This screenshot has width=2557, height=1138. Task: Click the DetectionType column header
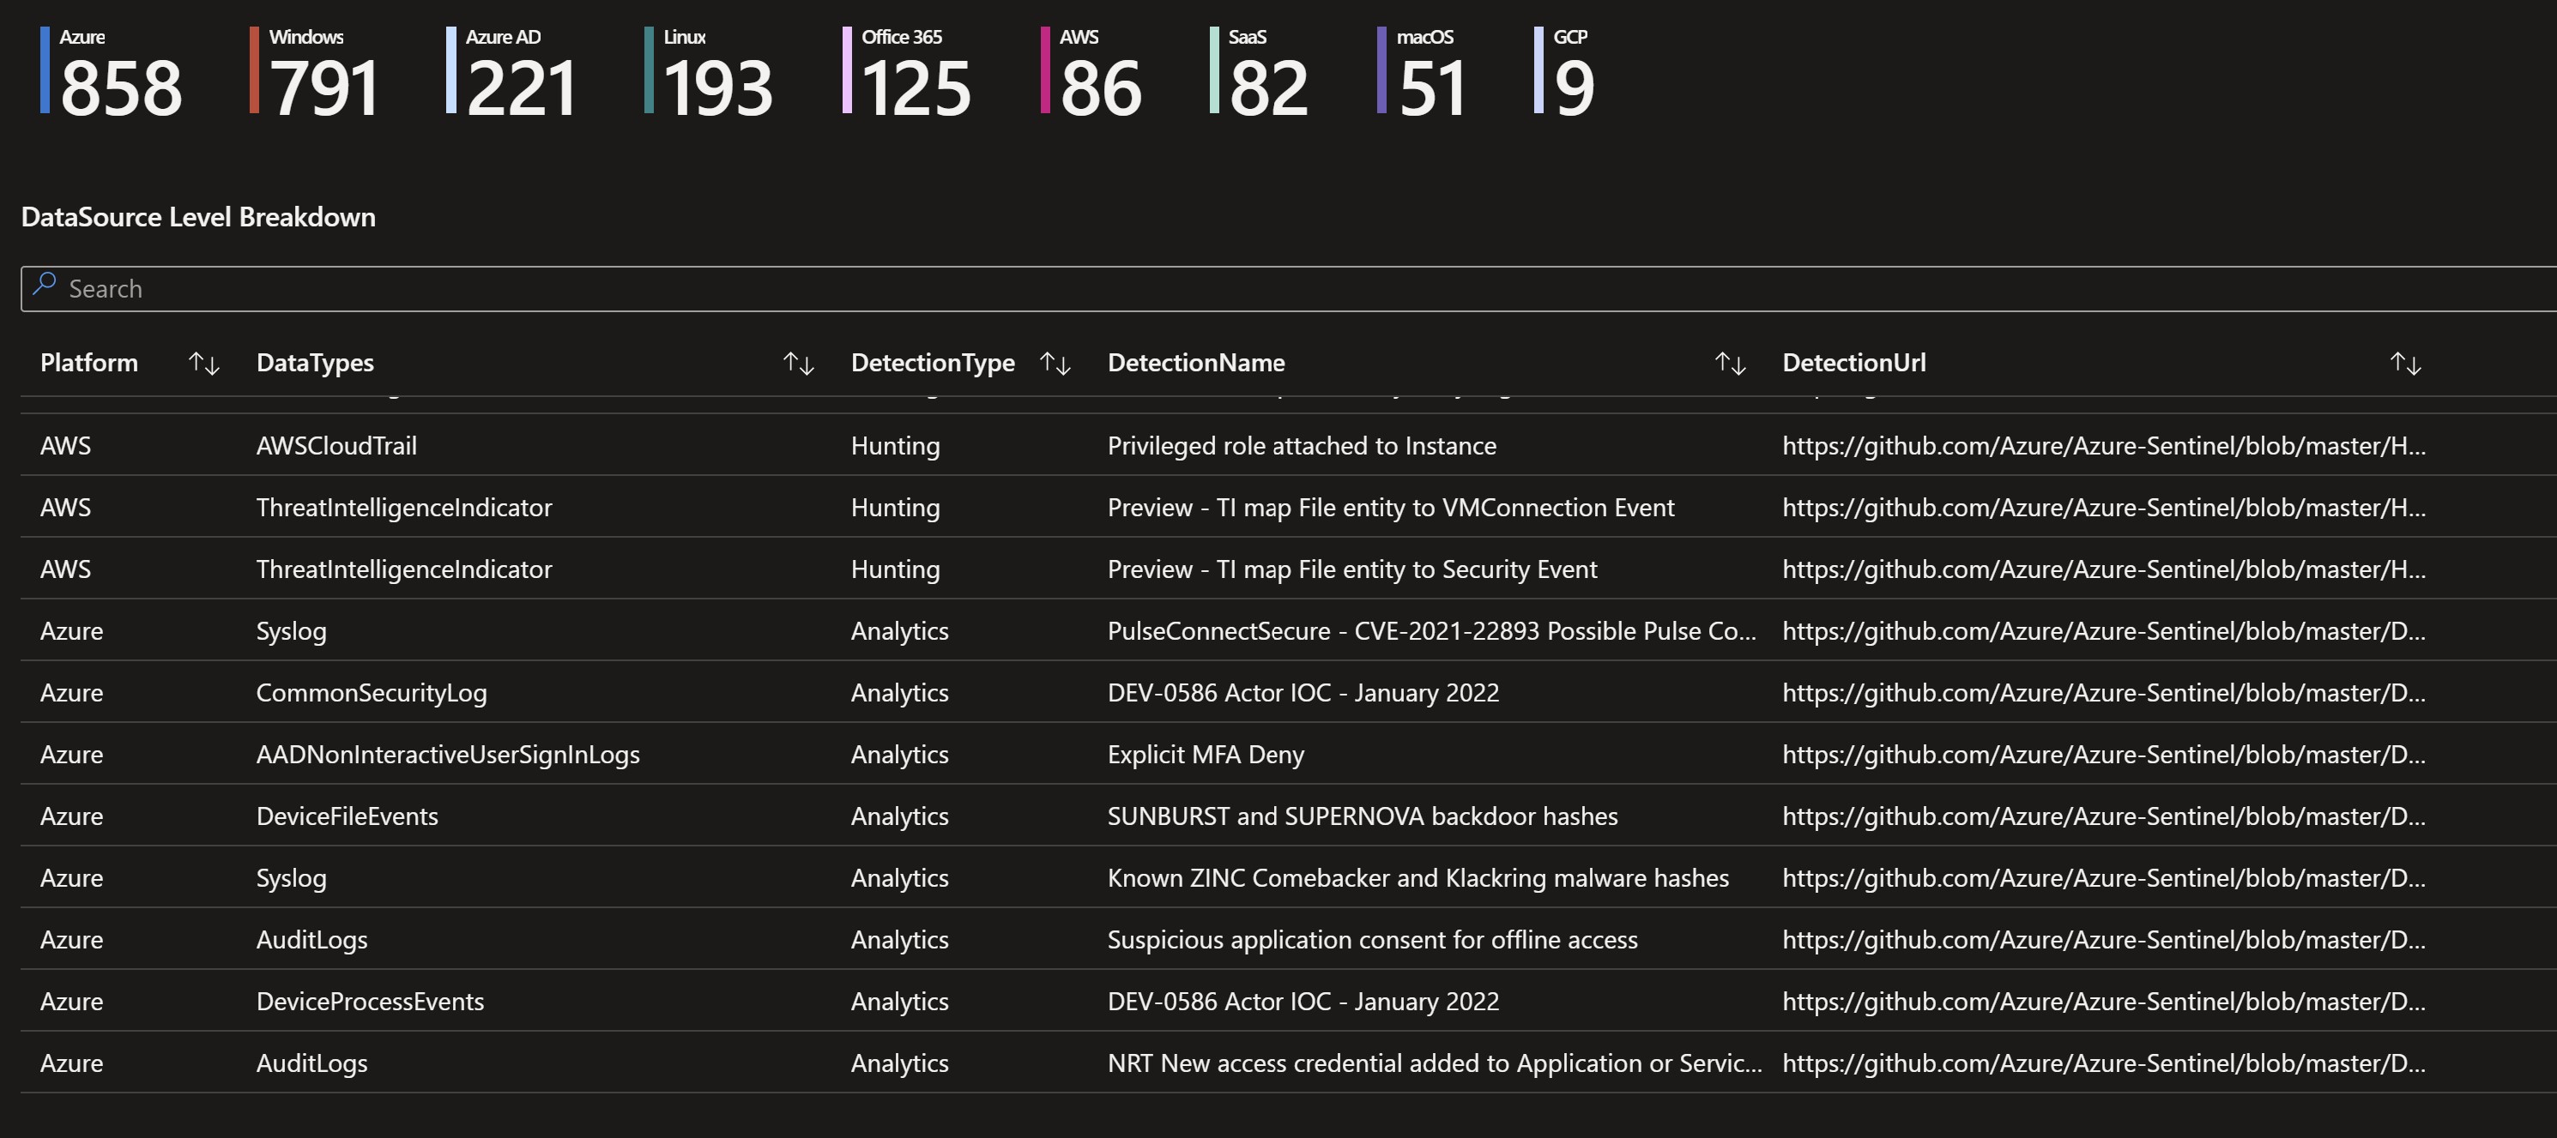pyautogui.click(x=932, y=363)
